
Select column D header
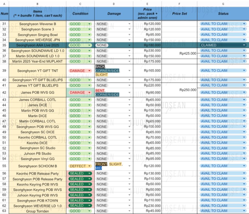(x=114, y=4)
